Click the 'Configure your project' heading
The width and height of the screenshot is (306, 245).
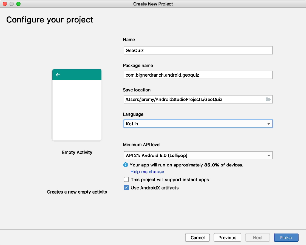point(50,20)
